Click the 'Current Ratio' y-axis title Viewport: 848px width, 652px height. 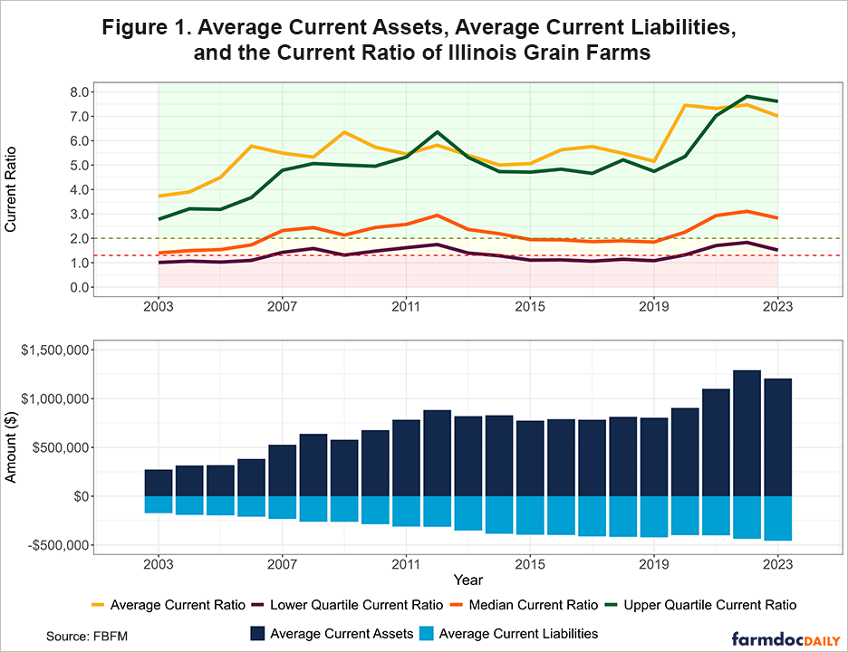click(13, 189)
